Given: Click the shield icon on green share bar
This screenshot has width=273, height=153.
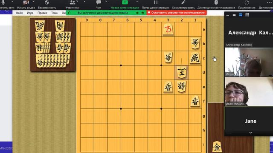Looking at the screenshot, I should click(143, 13).
